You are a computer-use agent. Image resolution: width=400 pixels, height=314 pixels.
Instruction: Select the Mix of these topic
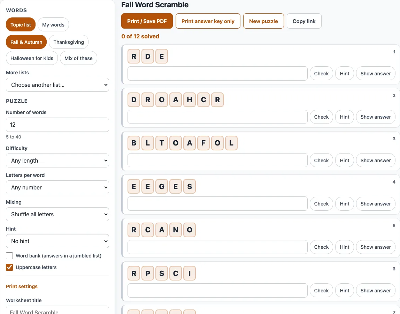click(79, 58)
